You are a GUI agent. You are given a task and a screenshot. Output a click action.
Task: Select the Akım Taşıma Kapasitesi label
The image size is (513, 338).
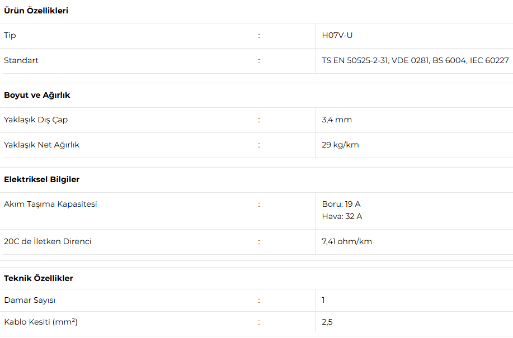[x=50, y=204]
